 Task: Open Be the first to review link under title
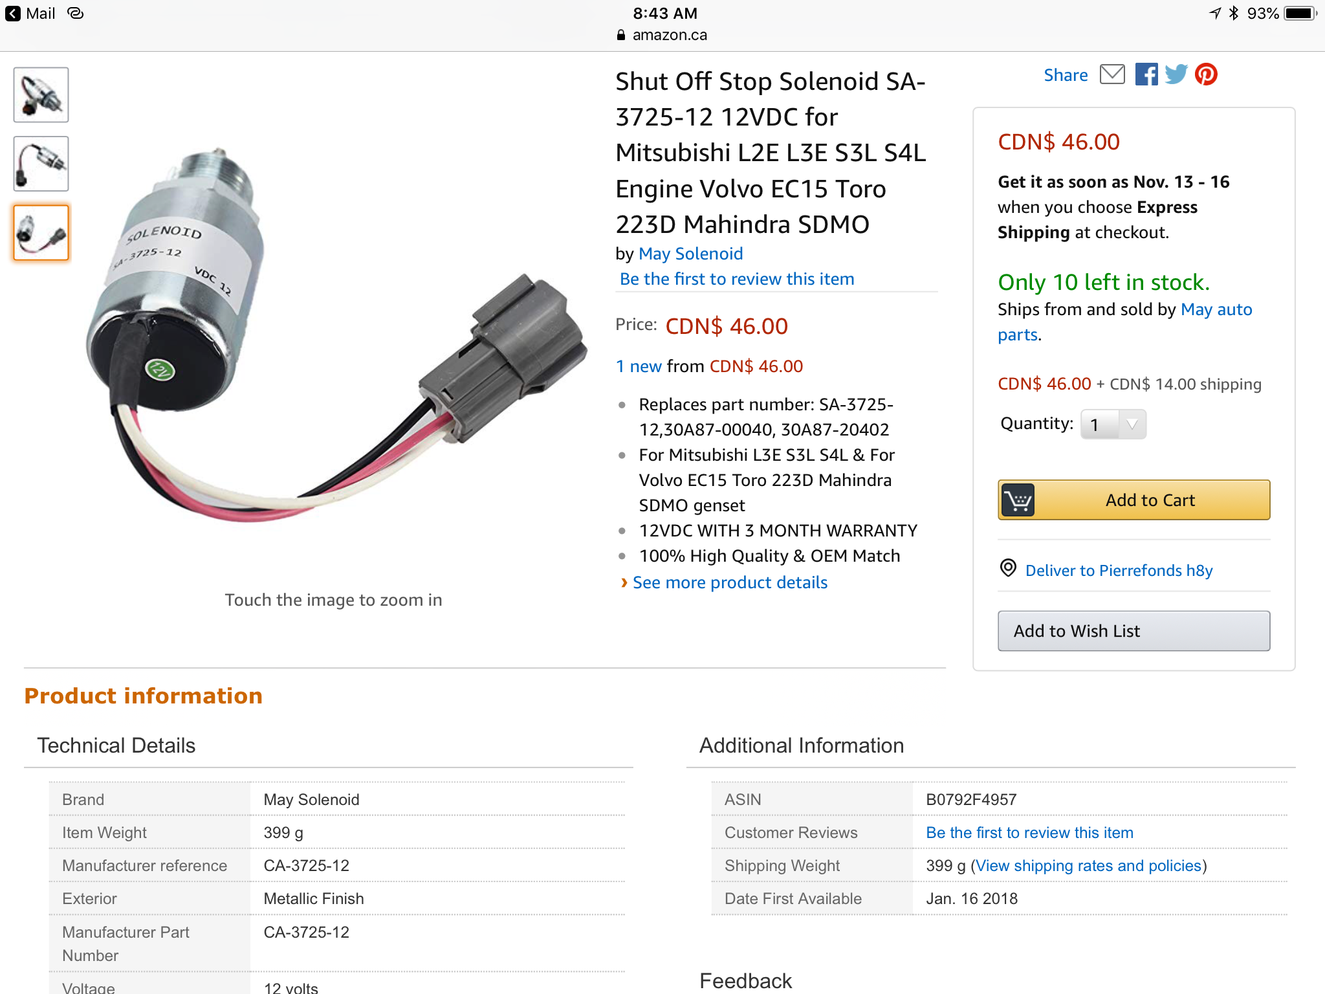[737, 279]
